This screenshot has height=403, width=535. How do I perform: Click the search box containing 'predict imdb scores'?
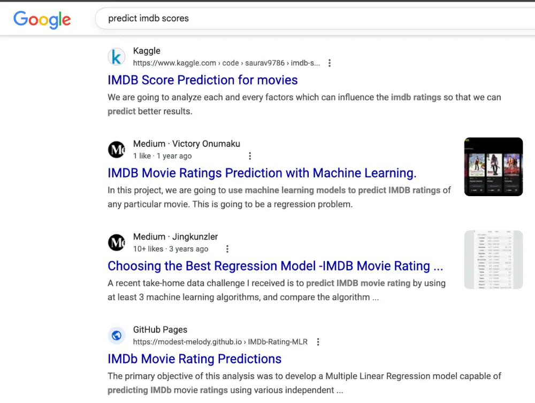point(315,18)
